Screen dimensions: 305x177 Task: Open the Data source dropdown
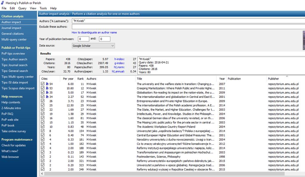(93, 46)
